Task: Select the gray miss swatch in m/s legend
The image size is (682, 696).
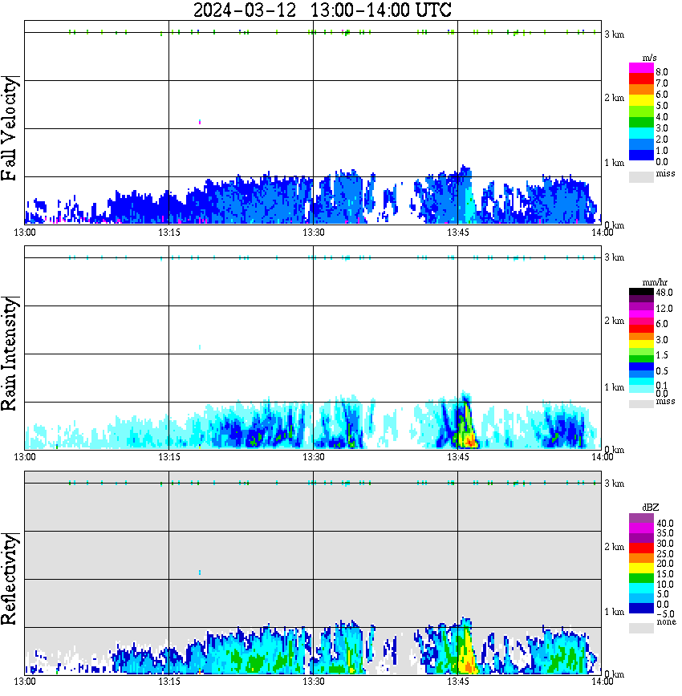Action: click(x=641, y=177)
